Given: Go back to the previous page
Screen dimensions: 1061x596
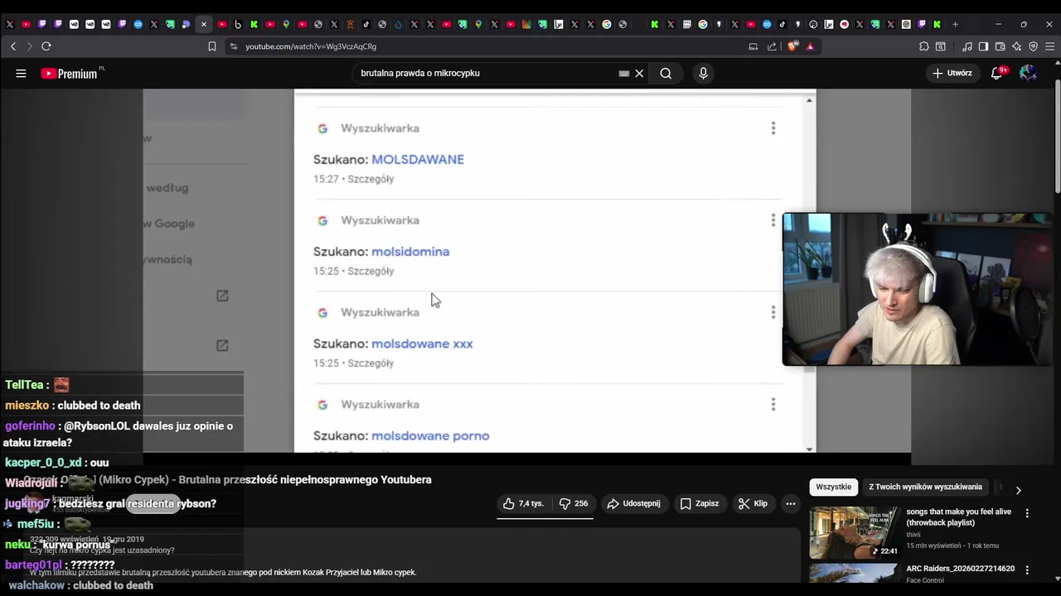Looking at the screenshot, I should tap(13, 46).
